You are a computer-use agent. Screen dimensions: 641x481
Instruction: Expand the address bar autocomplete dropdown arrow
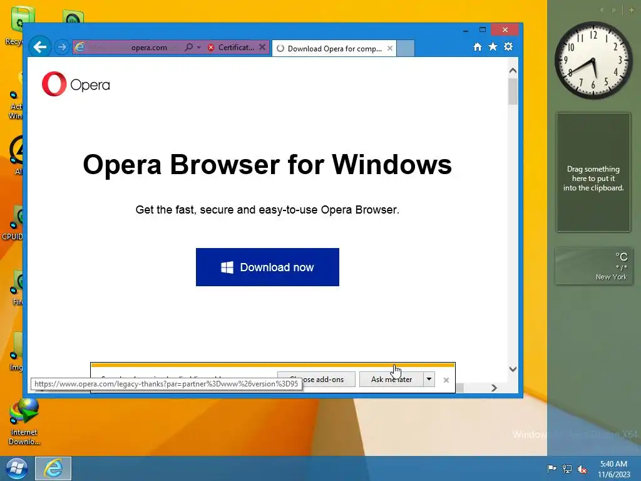click(x=198, y=48)
